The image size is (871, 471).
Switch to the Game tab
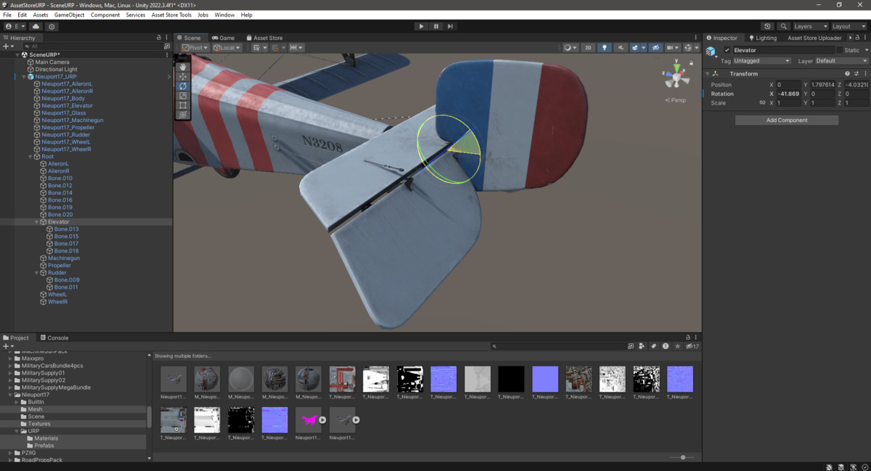click(225, 37)
